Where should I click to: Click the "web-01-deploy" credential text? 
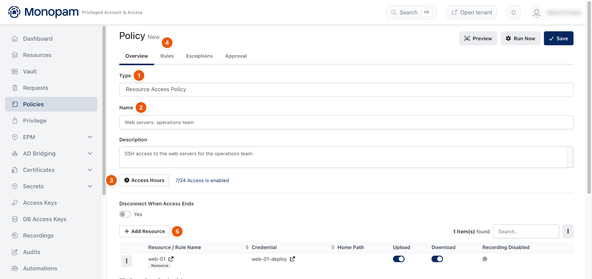click(269, 259)
